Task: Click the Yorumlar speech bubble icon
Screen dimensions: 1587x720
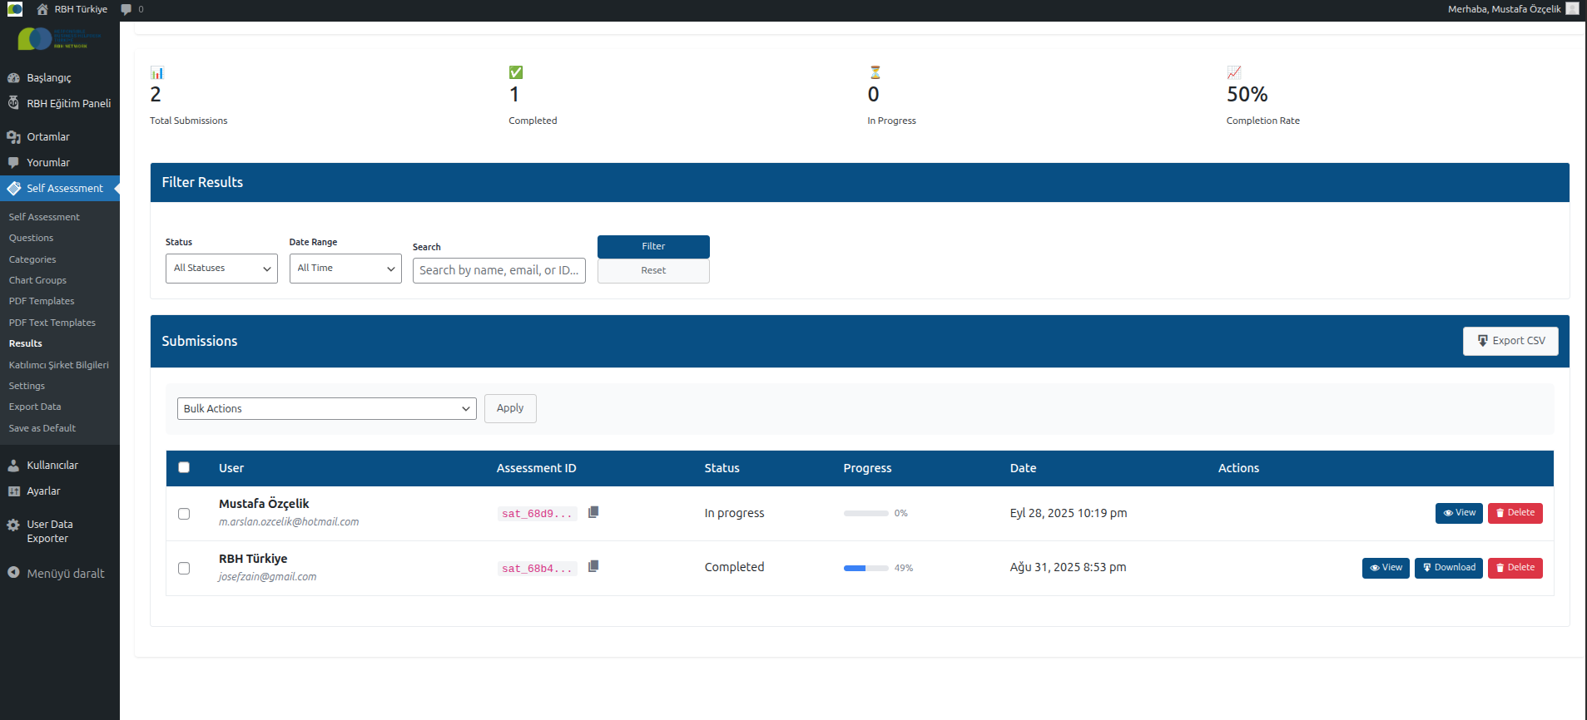Action: click(13, 162)
